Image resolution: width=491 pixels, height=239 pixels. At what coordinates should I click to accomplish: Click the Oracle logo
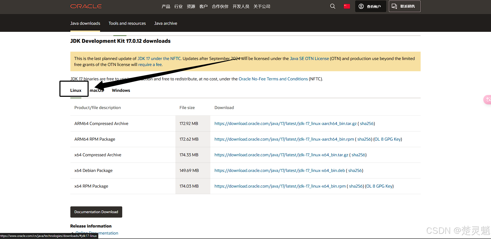[x=86, y=6]
